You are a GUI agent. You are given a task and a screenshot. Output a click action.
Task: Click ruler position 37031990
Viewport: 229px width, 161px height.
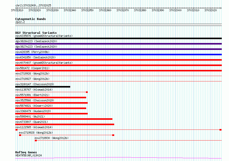(x=158, y=10)
